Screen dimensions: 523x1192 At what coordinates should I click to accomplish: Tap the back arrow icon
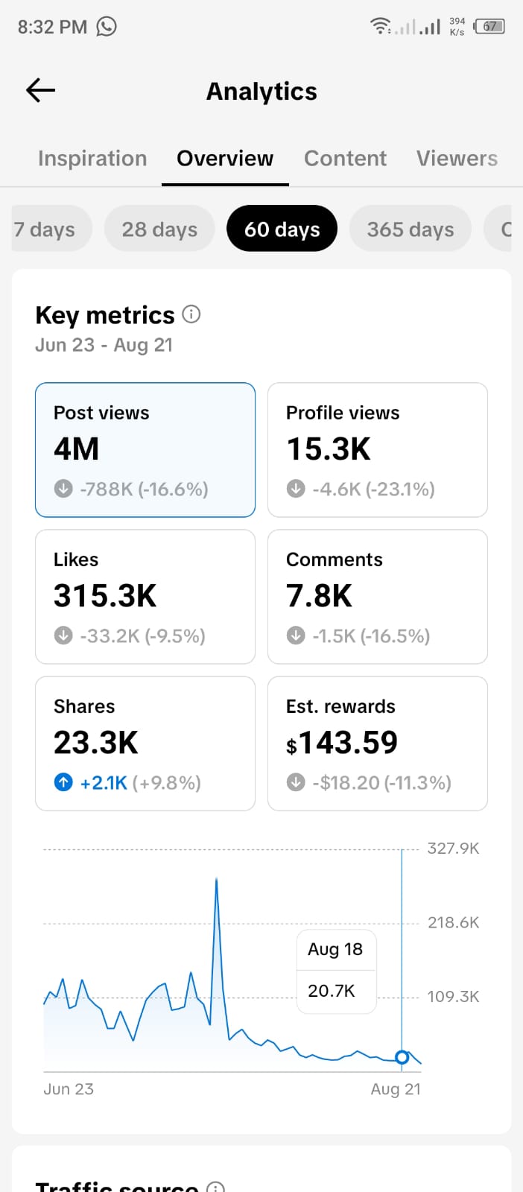click(x=41, y=91)
